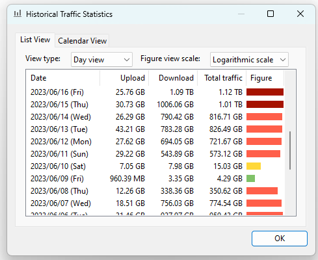Select the 2023/06/09 (Fri) row
The image size is (318, 260).
pos(155,179)
